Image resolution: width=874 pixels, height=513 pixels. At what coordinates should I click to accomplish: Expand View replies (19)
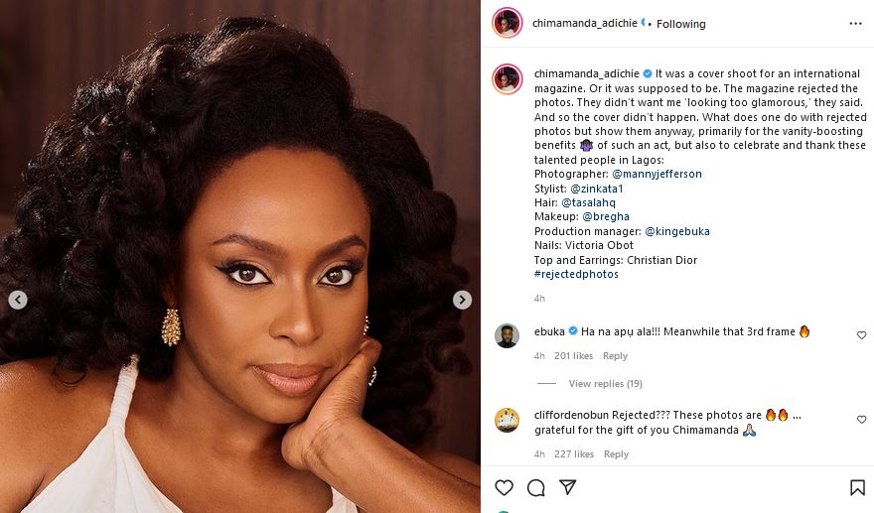tap(605, 384)
